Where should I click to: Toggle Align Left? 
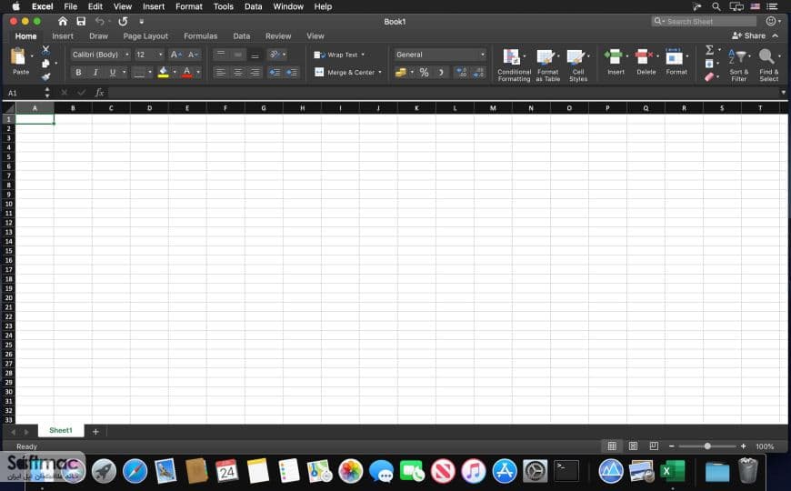[220, 72]
